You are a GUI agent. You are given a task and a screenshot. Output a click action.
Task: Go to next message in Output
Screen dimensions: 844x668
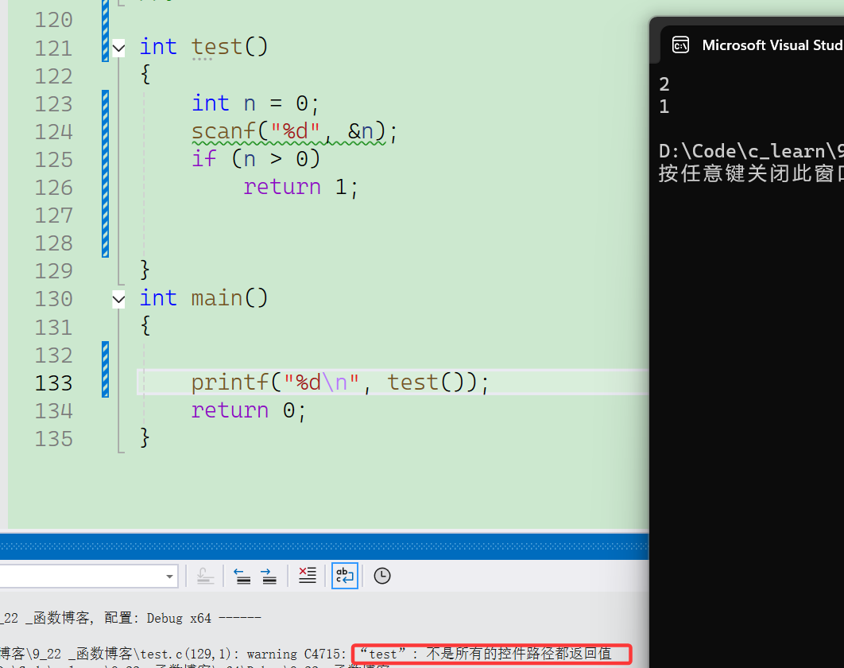click(269, 577)
